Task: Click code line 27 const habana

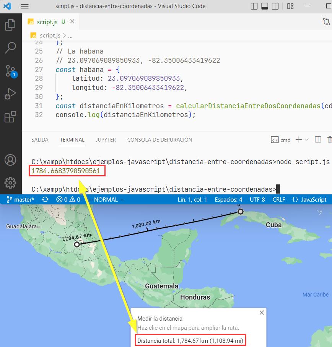Action: coord(88,70)
